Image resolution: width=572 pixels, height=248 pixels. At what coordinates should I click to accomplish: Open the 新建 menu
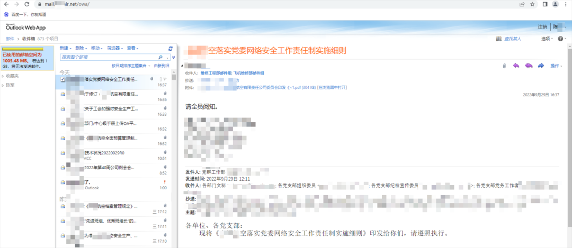point(65,48)
